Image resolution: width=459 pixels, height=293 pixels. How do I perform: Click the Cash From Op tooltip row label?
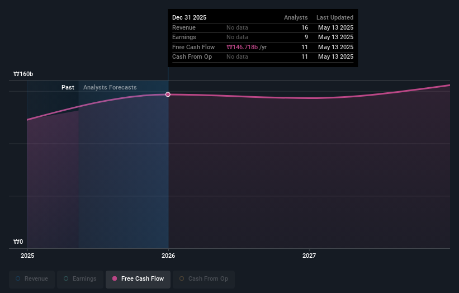[x=192, y=57]
